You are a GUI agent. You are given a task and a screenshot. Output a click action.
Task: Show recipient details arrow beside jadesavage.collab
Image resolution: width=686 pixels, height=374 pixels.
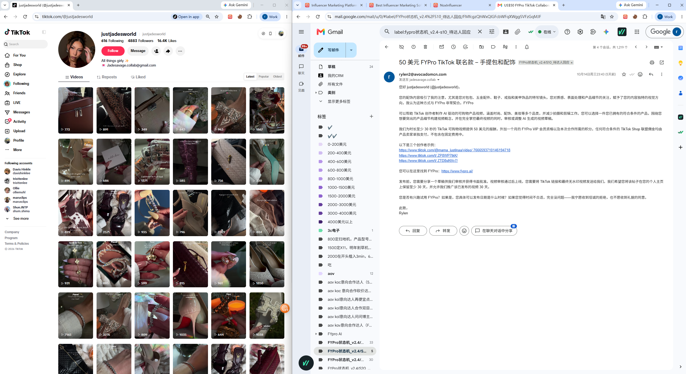pyautogui.click(x=438, y=80)
